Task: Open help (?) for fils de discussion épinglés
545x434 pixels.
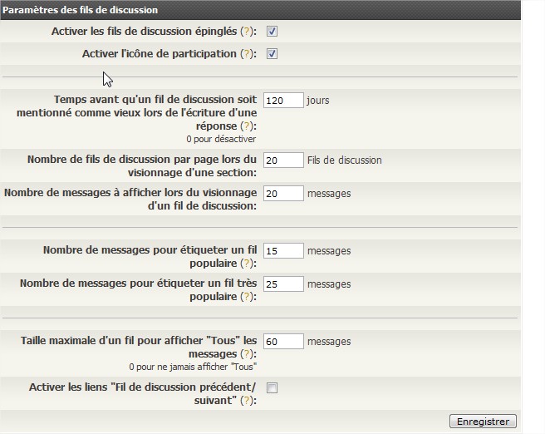Action: [x=247, y=32]
